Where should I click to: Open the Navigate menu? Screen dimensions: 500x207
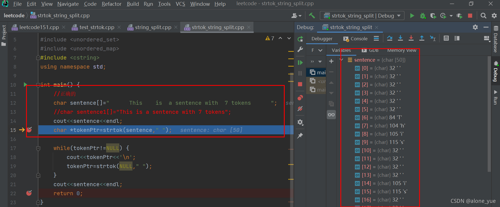[68, 4]
